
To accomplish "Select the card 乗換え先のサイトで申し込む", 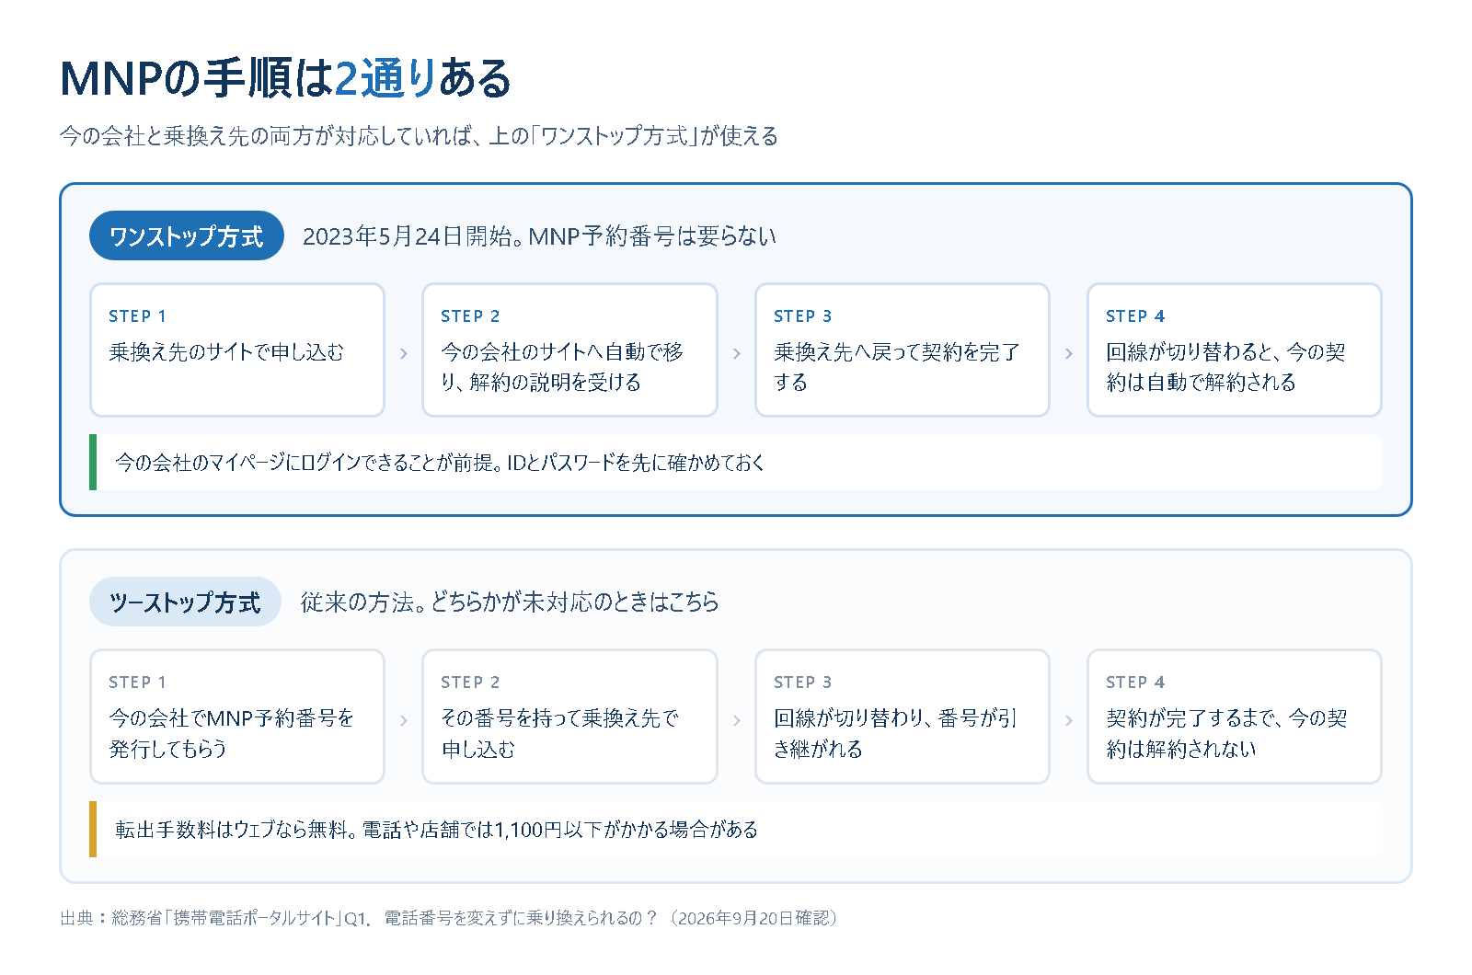I will pyautogui.click(x=237, y=350).
